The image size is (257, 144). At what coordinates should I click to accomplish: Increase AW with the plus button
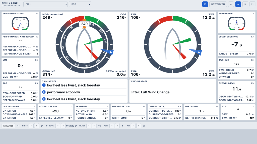pos(139,126)
